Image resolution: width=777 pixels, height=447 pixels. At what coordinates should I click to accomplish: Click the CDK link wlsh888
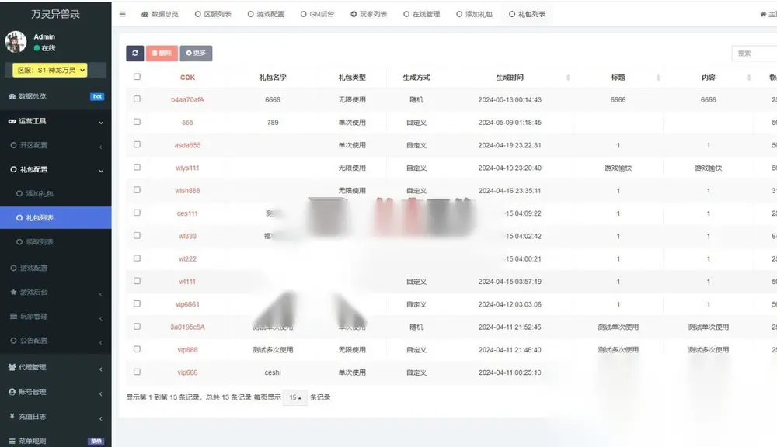[x=187, y=191]
